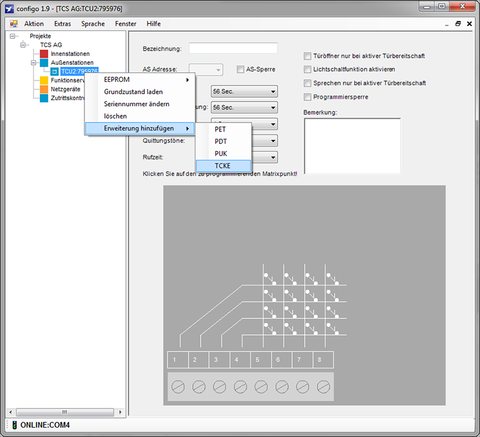The image size is (480, 437).
Task: Click the configo icon in menu bar
Action: (13, 23)
